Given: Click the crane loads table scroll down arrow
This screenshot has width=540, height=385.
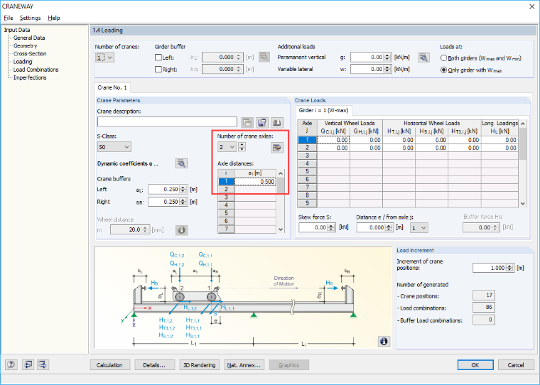Looking at the screenshot, I should (x=523, y=204).
